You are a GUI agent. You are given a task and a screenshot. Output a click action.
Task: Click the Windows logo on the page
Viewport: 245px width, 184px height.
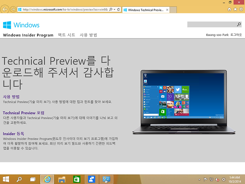click(x=21, y=25)
